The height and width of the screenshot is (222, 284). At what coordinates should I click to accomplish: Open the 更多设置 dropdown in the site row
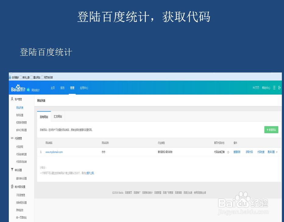click(x=273, y=151)
